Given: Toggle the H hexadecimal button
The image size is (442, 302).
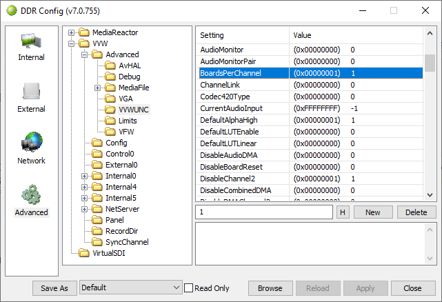Looking at the screenshot, I should pos(343,212).
